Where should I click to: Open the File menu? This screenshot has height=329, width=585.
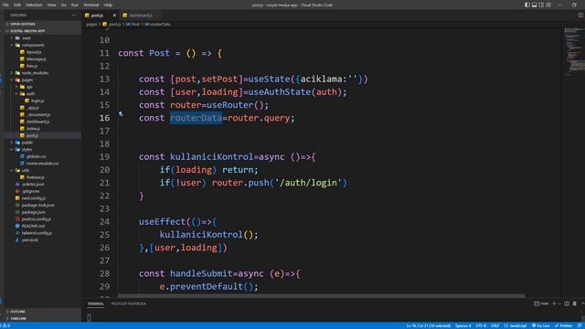pos(5,5)
